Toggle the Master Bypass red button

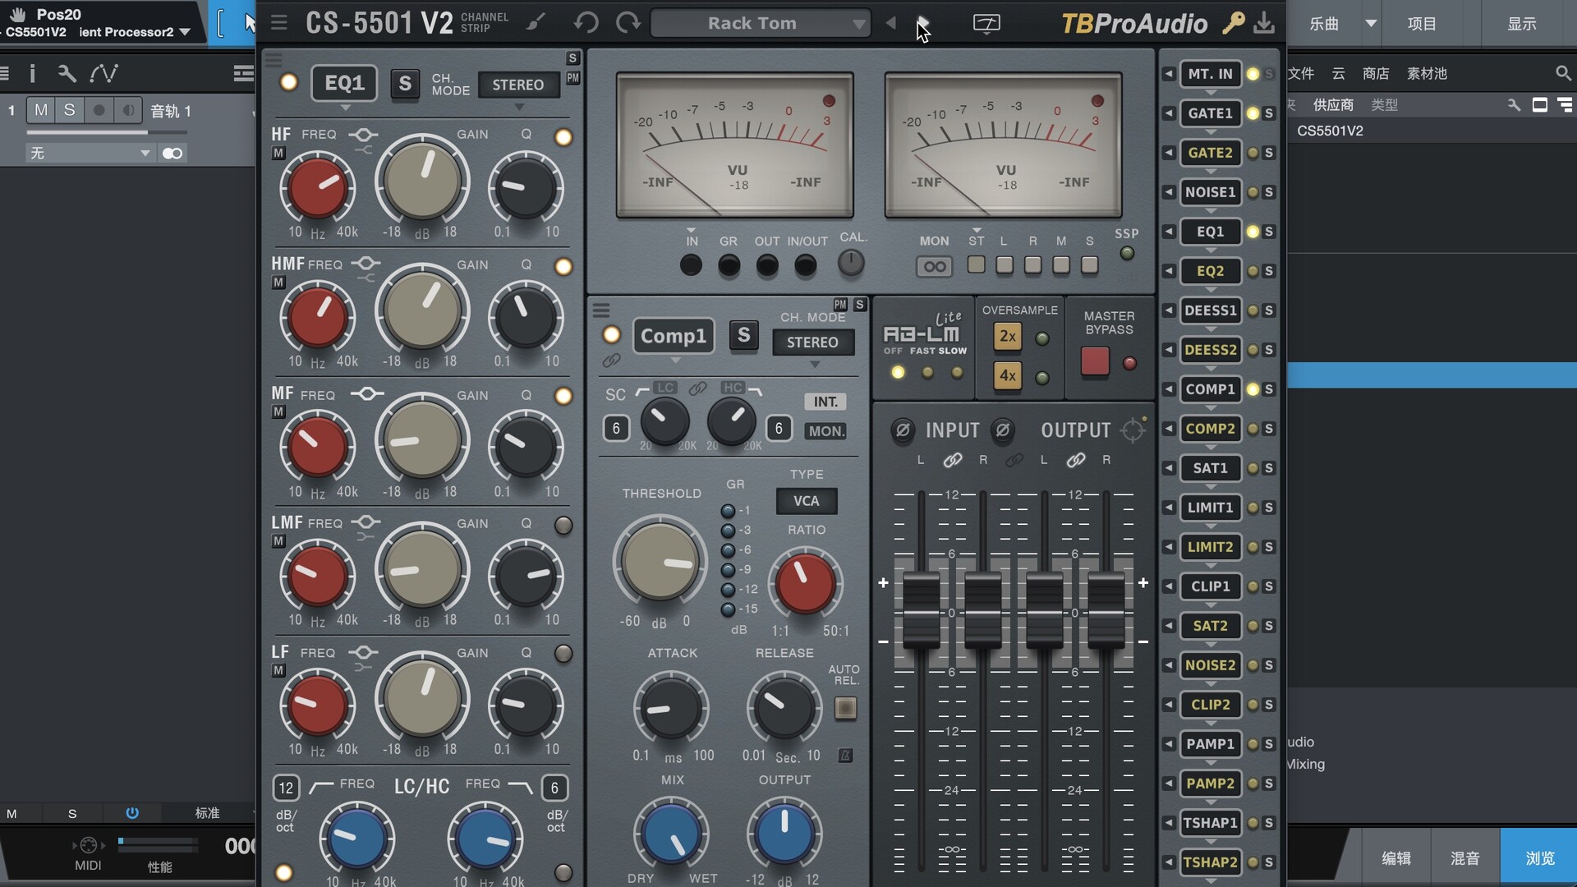(1095, 361)
